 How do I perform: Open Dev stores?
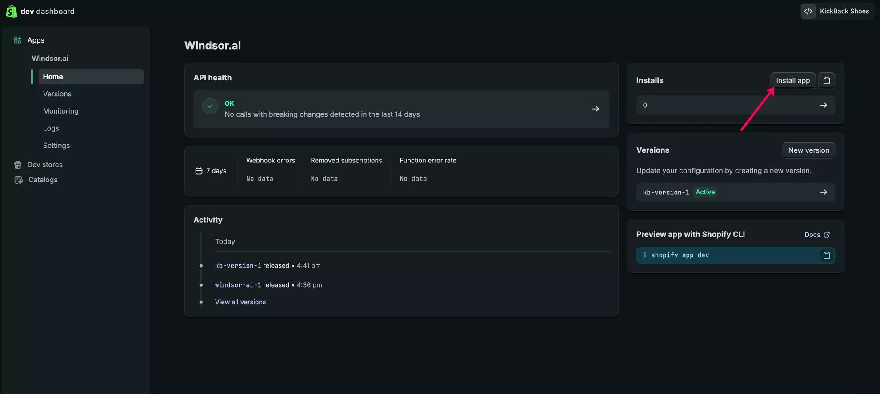45,165
